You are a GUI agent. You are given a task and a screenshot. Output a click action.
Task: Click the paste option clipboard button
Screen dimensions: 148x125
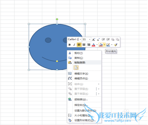(x=76, y=68)
